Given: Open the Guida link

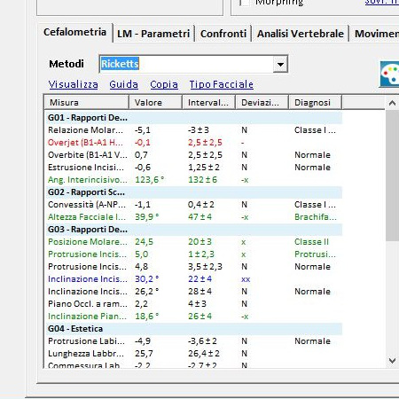Looking at the screenshot, I should point(123,84).
